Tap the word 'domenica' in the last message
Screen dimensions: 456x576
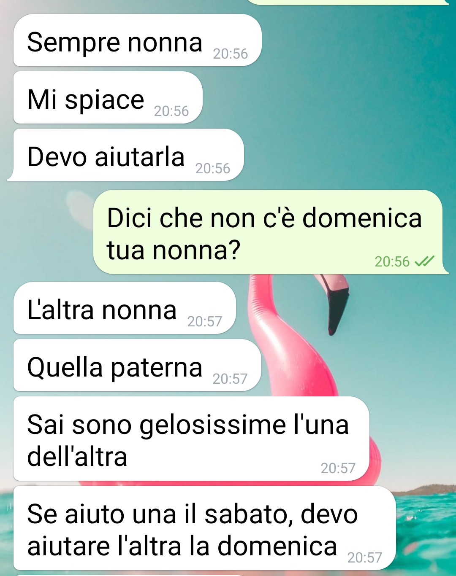(277, 546)
